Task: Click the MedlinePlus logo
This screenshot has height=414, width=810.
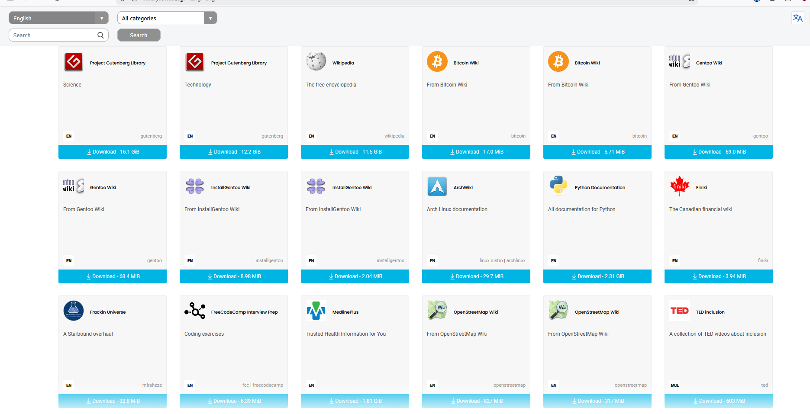Action: (x=316, y=311)
